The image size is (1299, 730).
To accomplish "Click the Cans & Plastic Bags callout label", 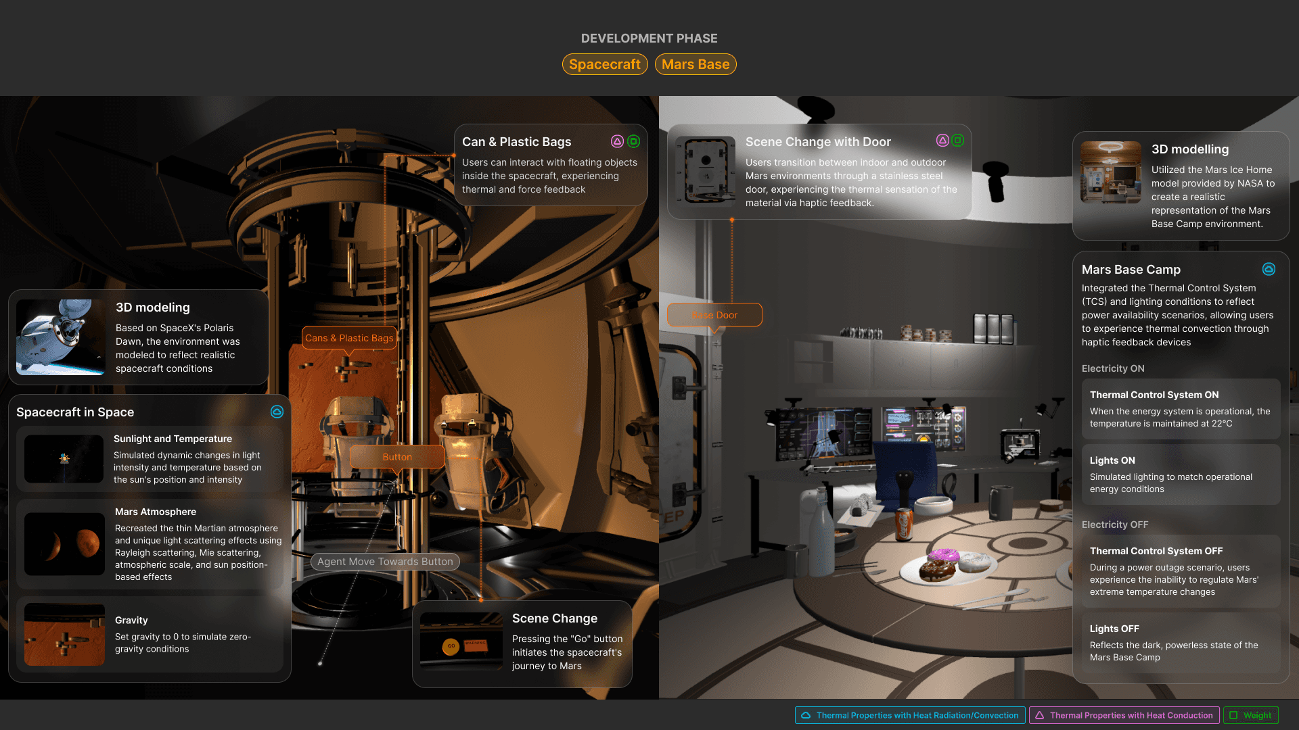I will click(x=349, y=338).
